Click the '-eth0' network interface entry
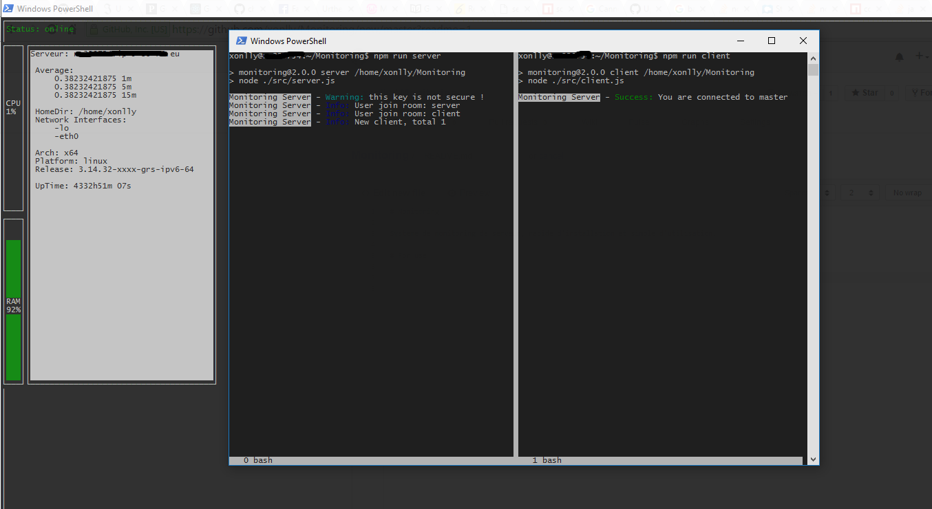Image resolution: width=932 pixels, height=509 pixels. tap(67, 136)
